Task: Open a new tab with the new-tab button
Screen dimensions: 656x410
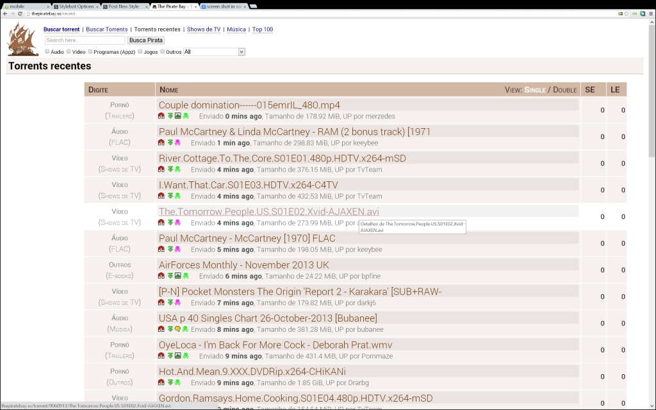Action: pos(253,6)
